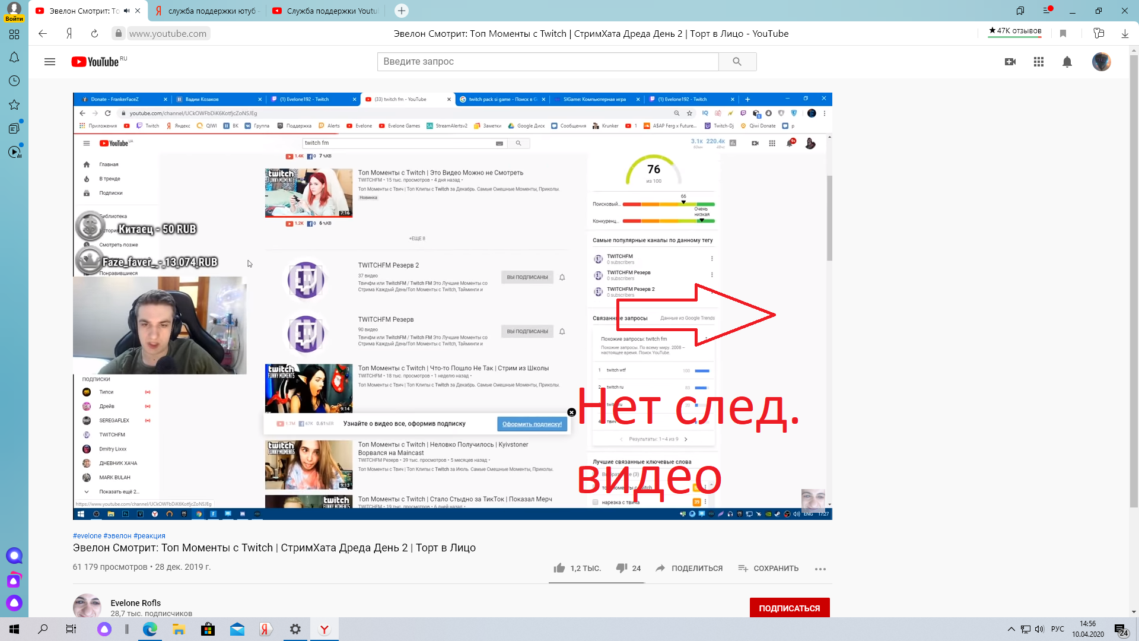Viewport: 1139px width, 641px height.
Task: Click into the Введите запрос search field
Action: 547,62
